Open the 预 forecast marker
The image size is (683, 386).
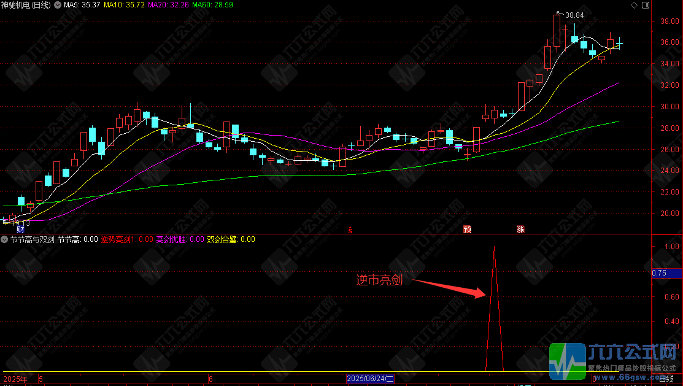pos(468,229)
